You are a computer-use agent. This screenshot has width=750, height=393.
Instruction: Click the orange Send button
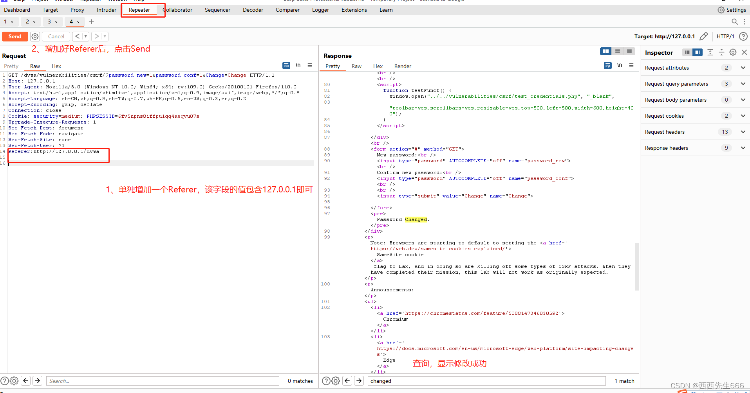[15, 36]
